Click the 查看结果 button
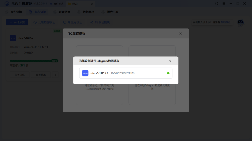Image resolution: width=252 pixels, height=141 pixels. 41,75
